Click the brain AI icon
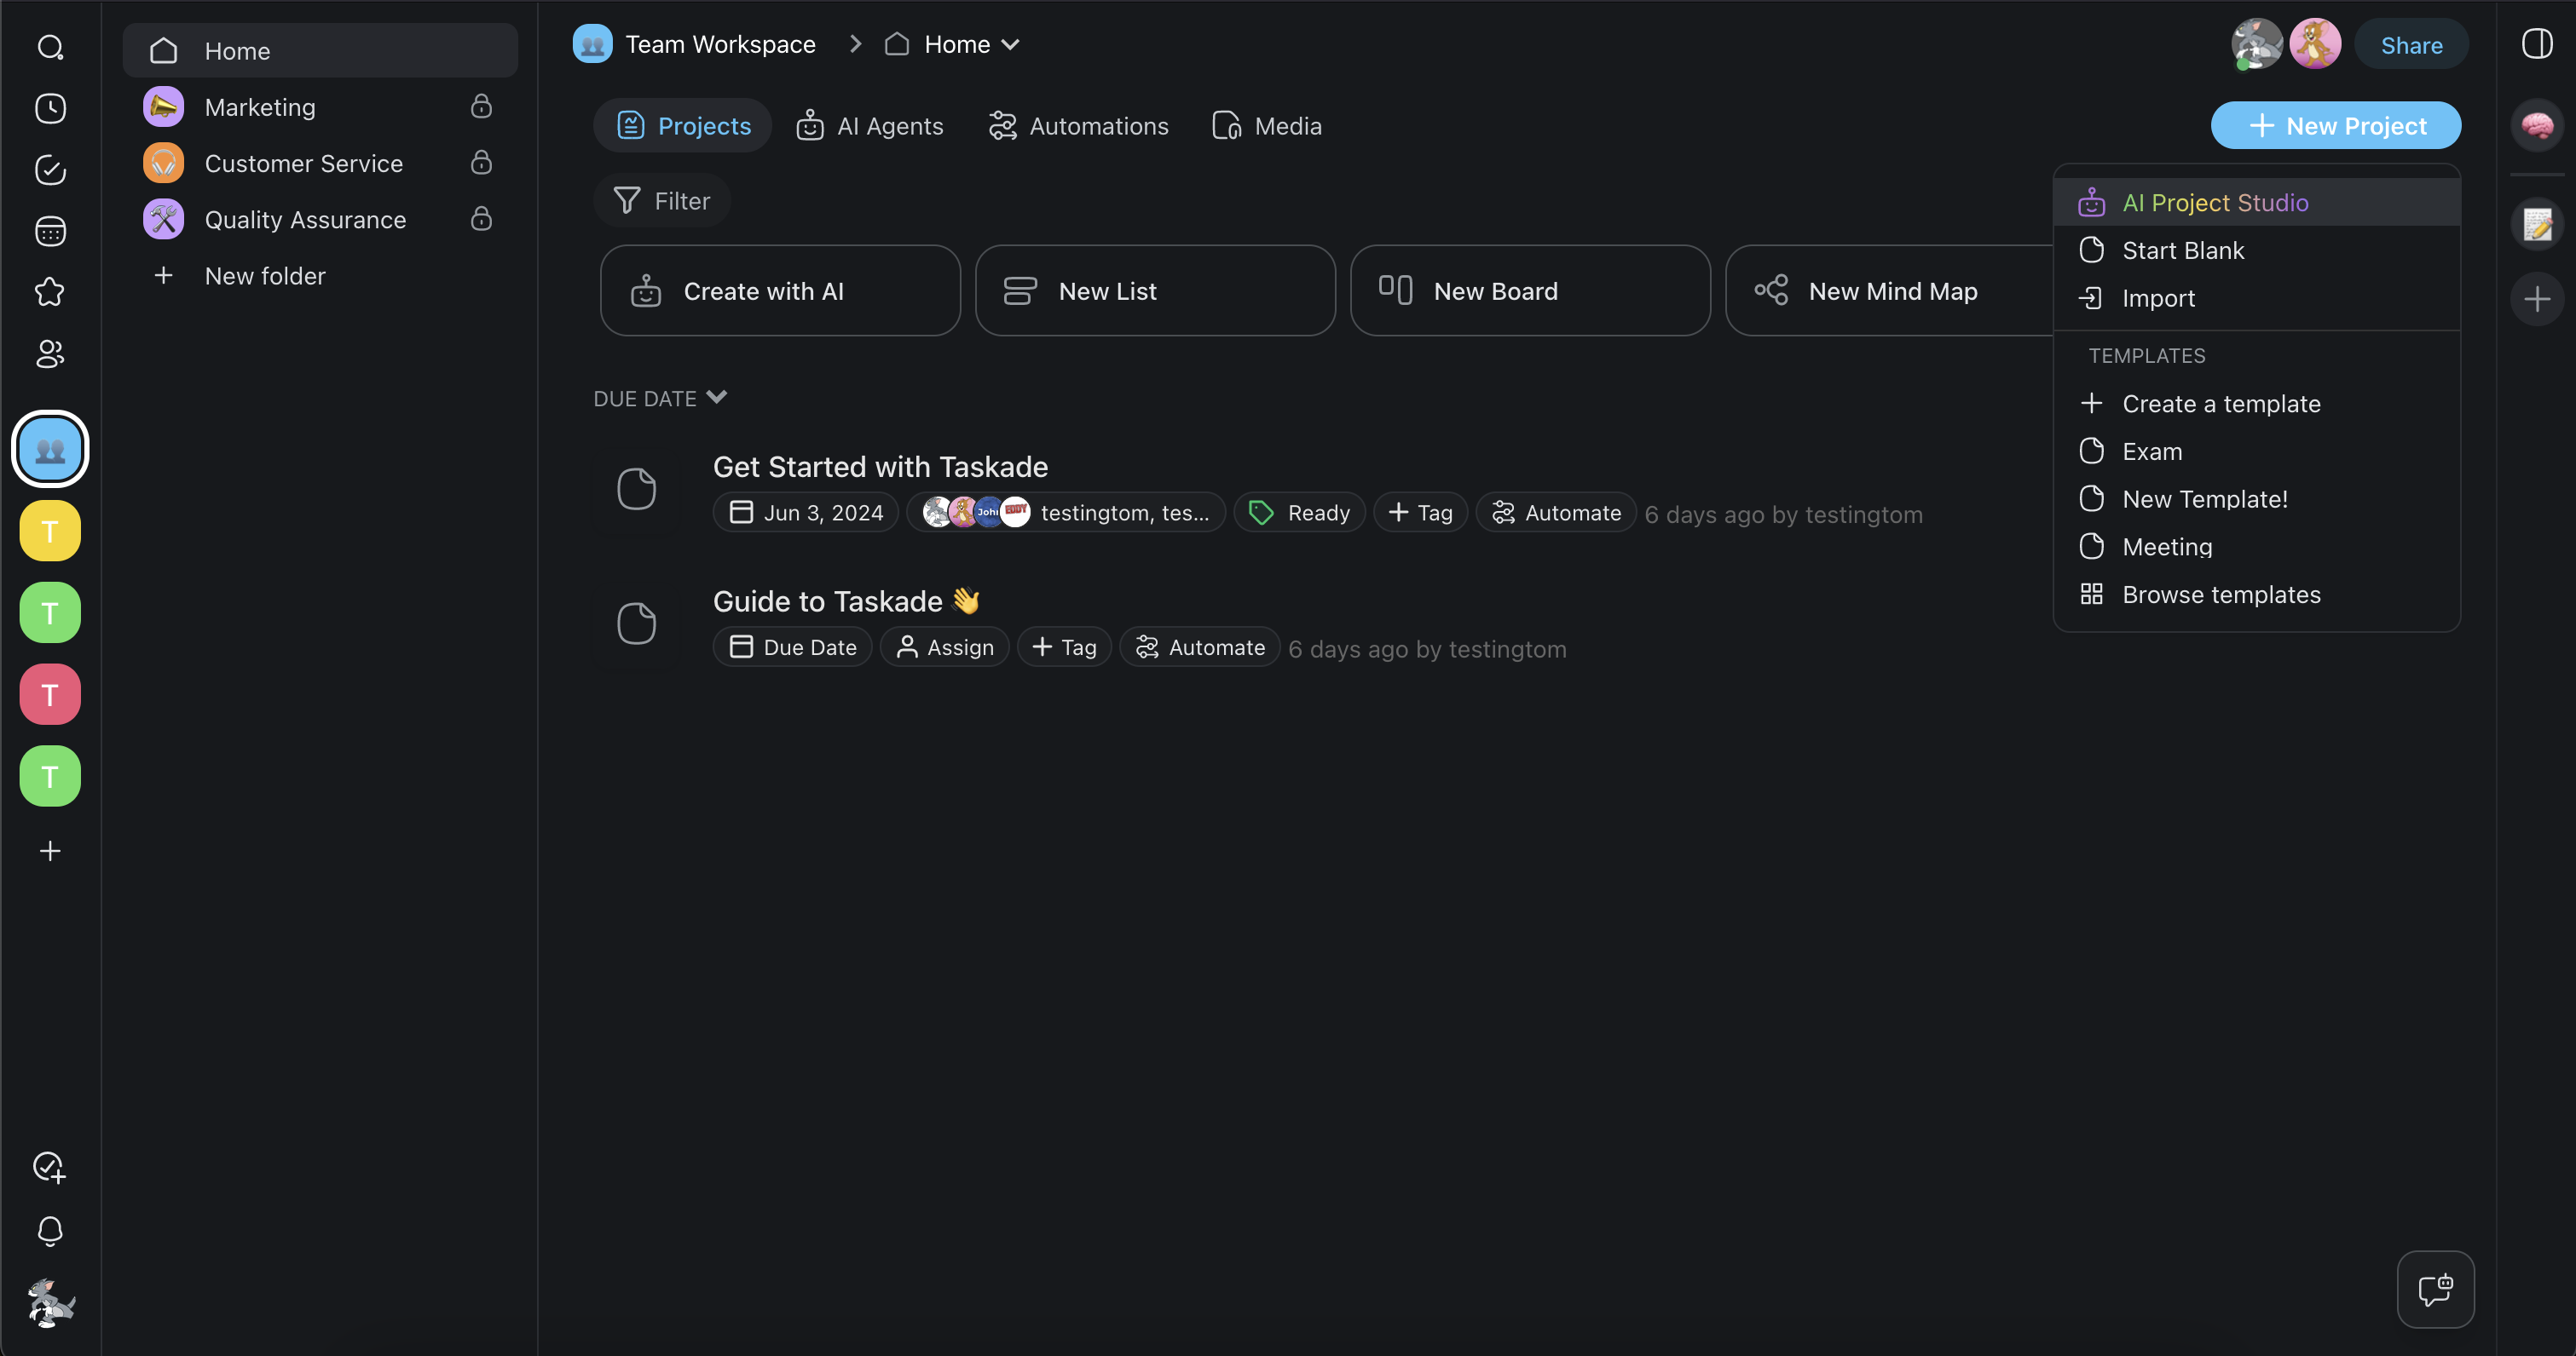Image resolution: width=2576 pixels, height=1356 pixels. point(2537,126)
